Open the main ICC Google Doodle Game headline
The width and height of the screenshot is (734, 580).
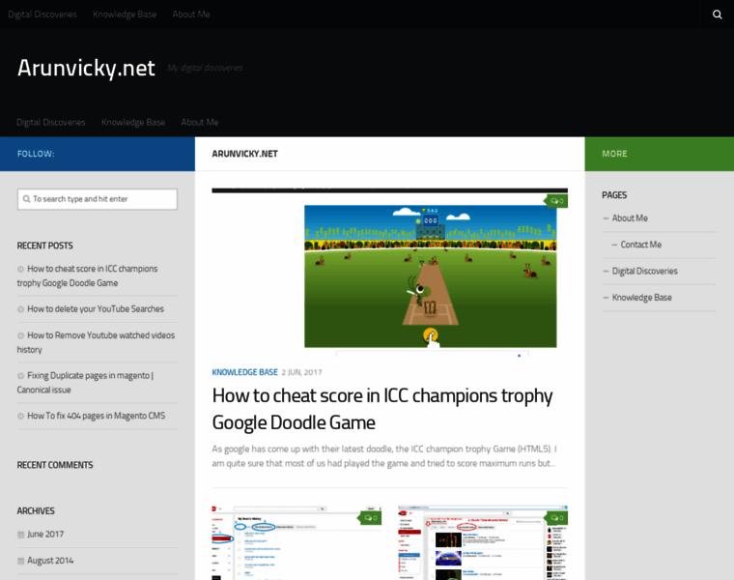coord(382,409)
